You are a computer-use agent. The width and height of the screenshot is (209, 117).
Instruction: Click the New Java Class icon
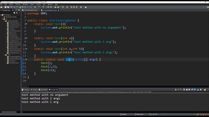click(51, 7)
